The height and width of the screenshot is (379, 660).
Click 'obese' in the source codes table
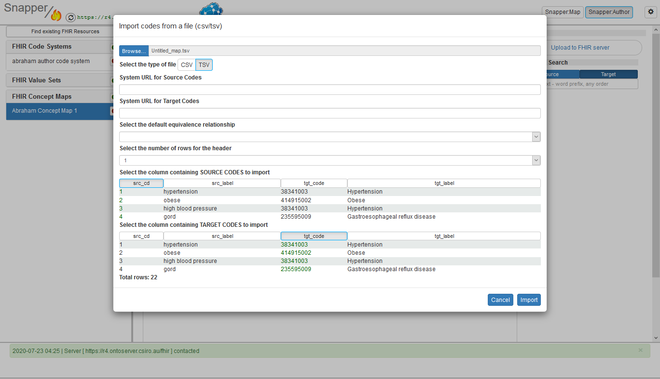(172, 200)
